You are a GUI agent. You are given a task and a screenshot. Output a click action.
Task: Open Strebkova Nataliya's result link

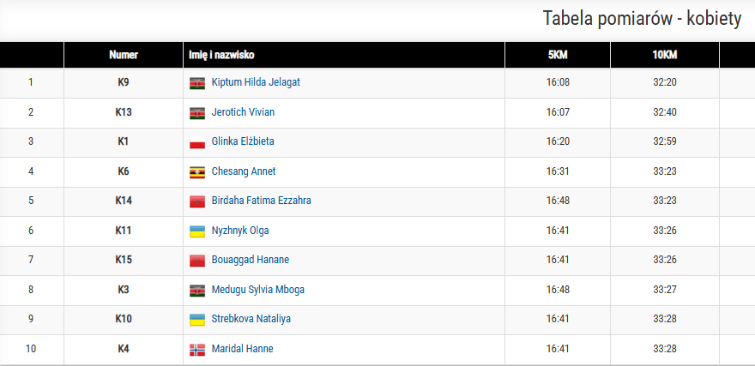coord(251,319)
